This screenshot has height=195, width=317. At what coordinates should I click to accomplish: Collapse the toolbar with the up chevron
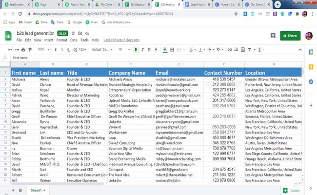pyautogui.click(x=300, y=50)
